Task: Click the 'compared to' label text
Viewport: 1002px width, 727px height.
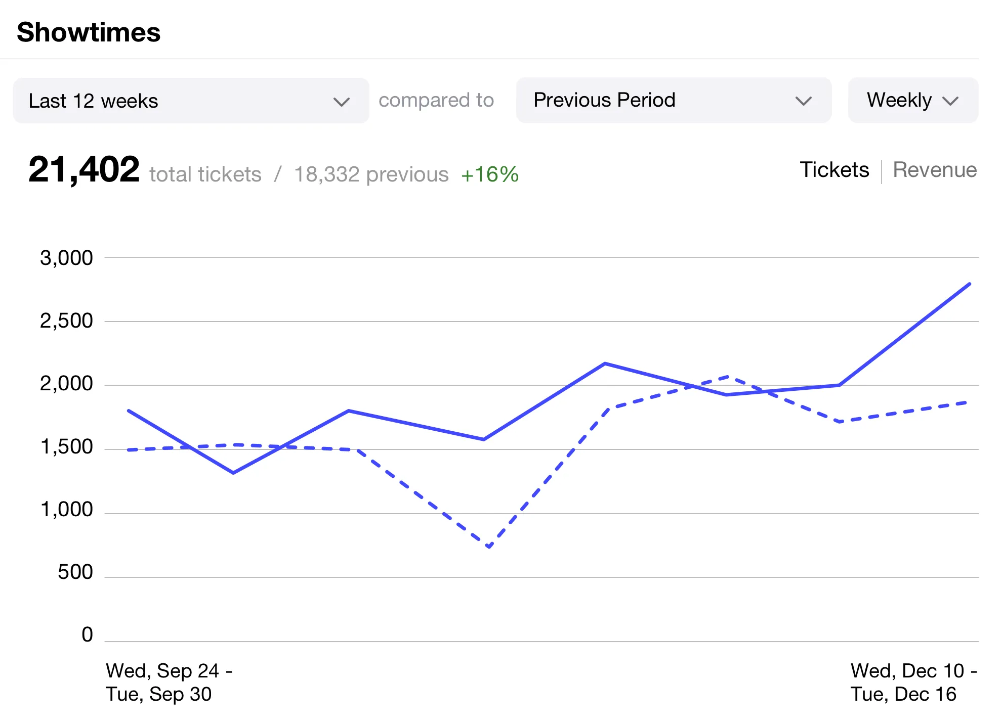Action: point(436,100)
